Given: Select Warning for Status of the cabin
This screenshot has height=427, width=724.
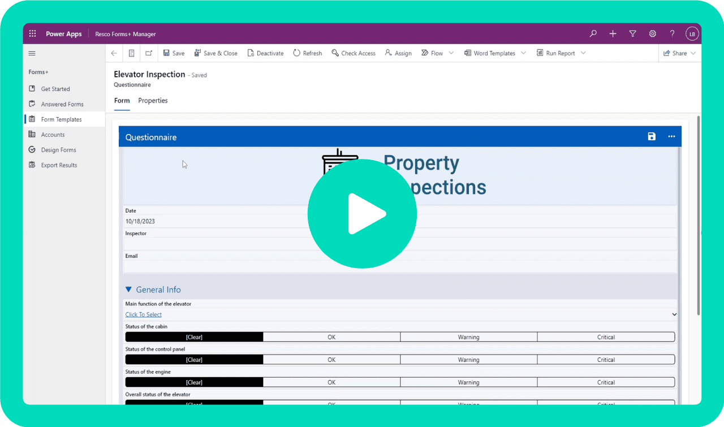Looking at the screenshot, I should click(469, 337).
